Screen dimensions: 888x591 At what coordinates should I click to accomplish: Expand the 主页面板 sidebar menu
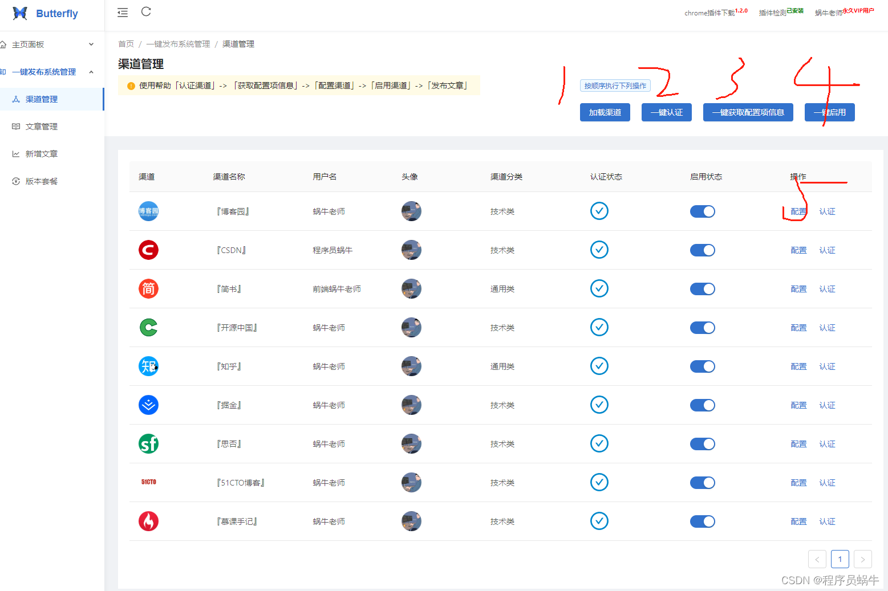tap(52, 44)
